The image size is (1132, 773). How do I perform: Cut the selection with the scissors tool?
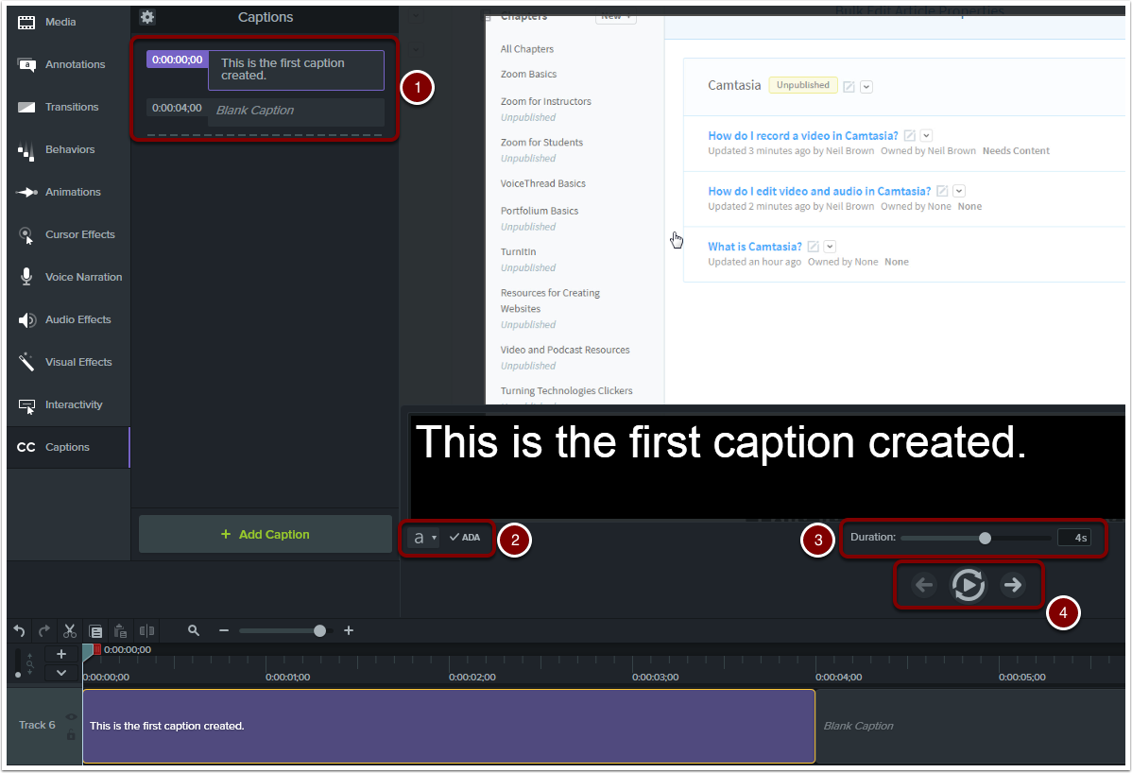click(69, 630)
